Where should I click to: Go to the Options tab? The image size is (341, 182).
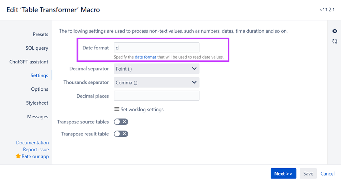[x=40, y=89]
